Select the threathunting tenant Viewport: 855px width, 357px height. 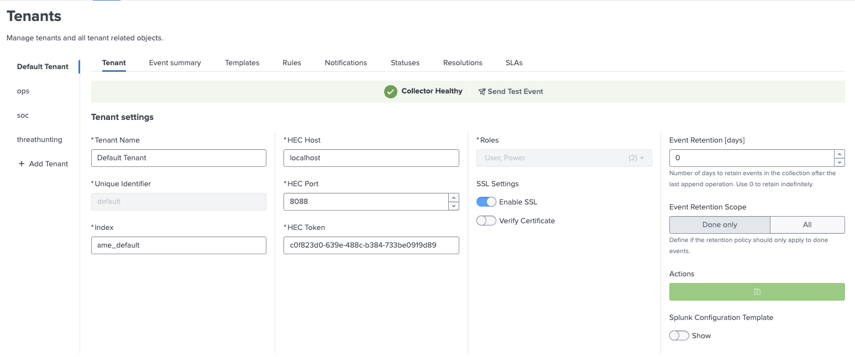tap(39, 139)
